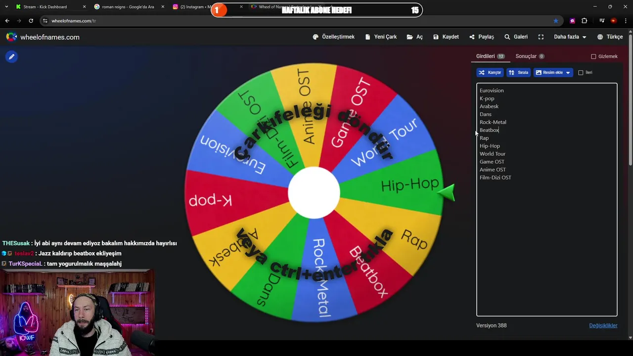Open a saved wheel with Aç
Viewport: 633px width, 356px height.
415,37
